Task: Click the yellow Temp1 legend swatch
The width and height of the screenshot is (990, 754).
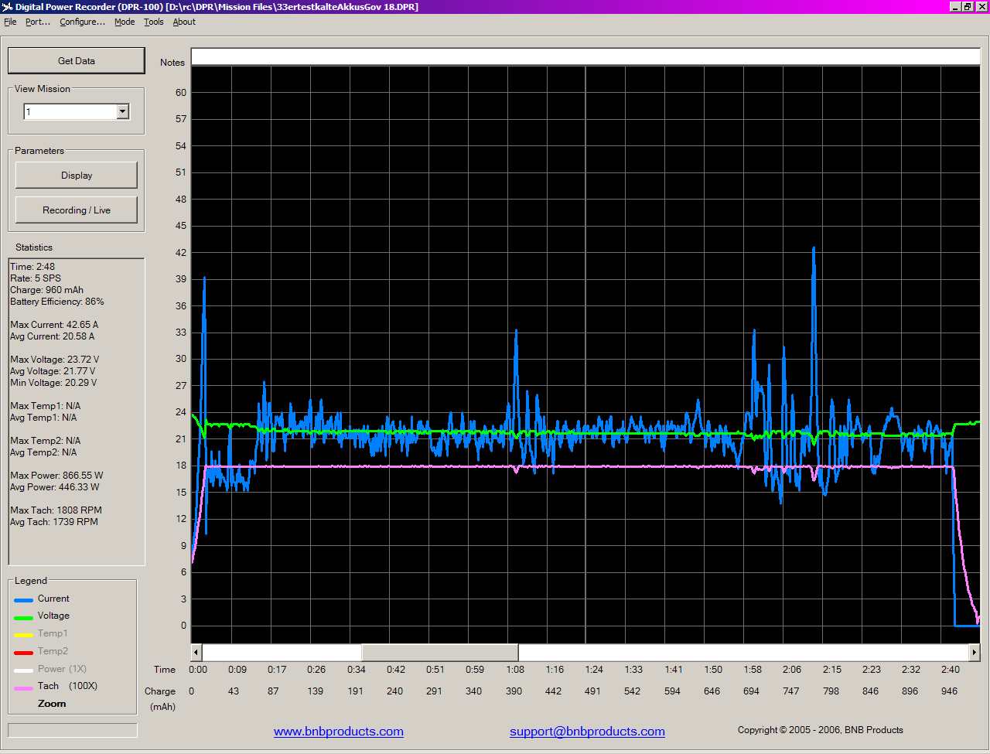Action: (x=24, y=635)
